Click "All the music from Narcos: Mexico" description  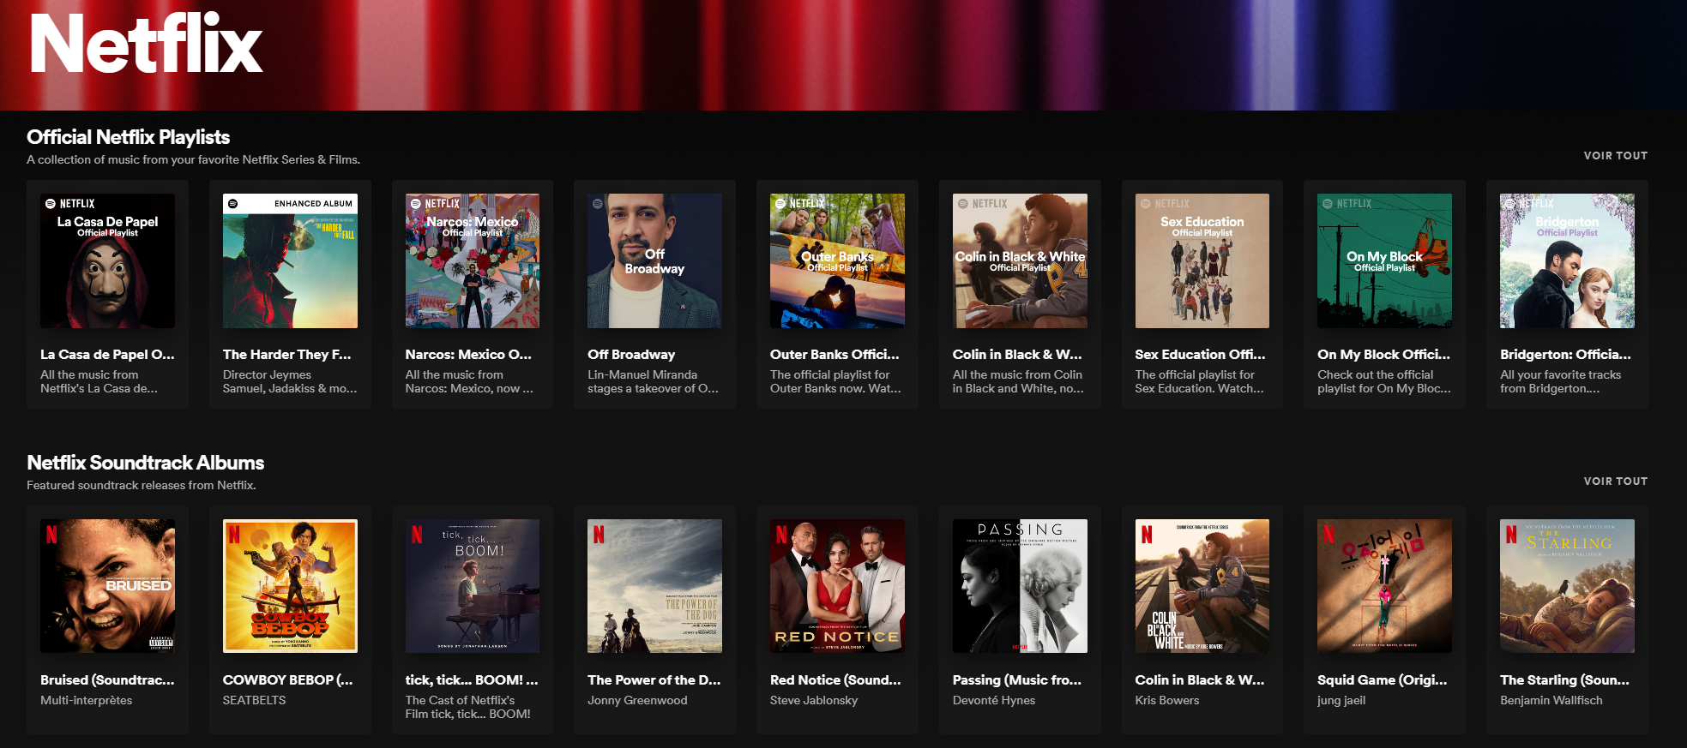click(469, 382)
